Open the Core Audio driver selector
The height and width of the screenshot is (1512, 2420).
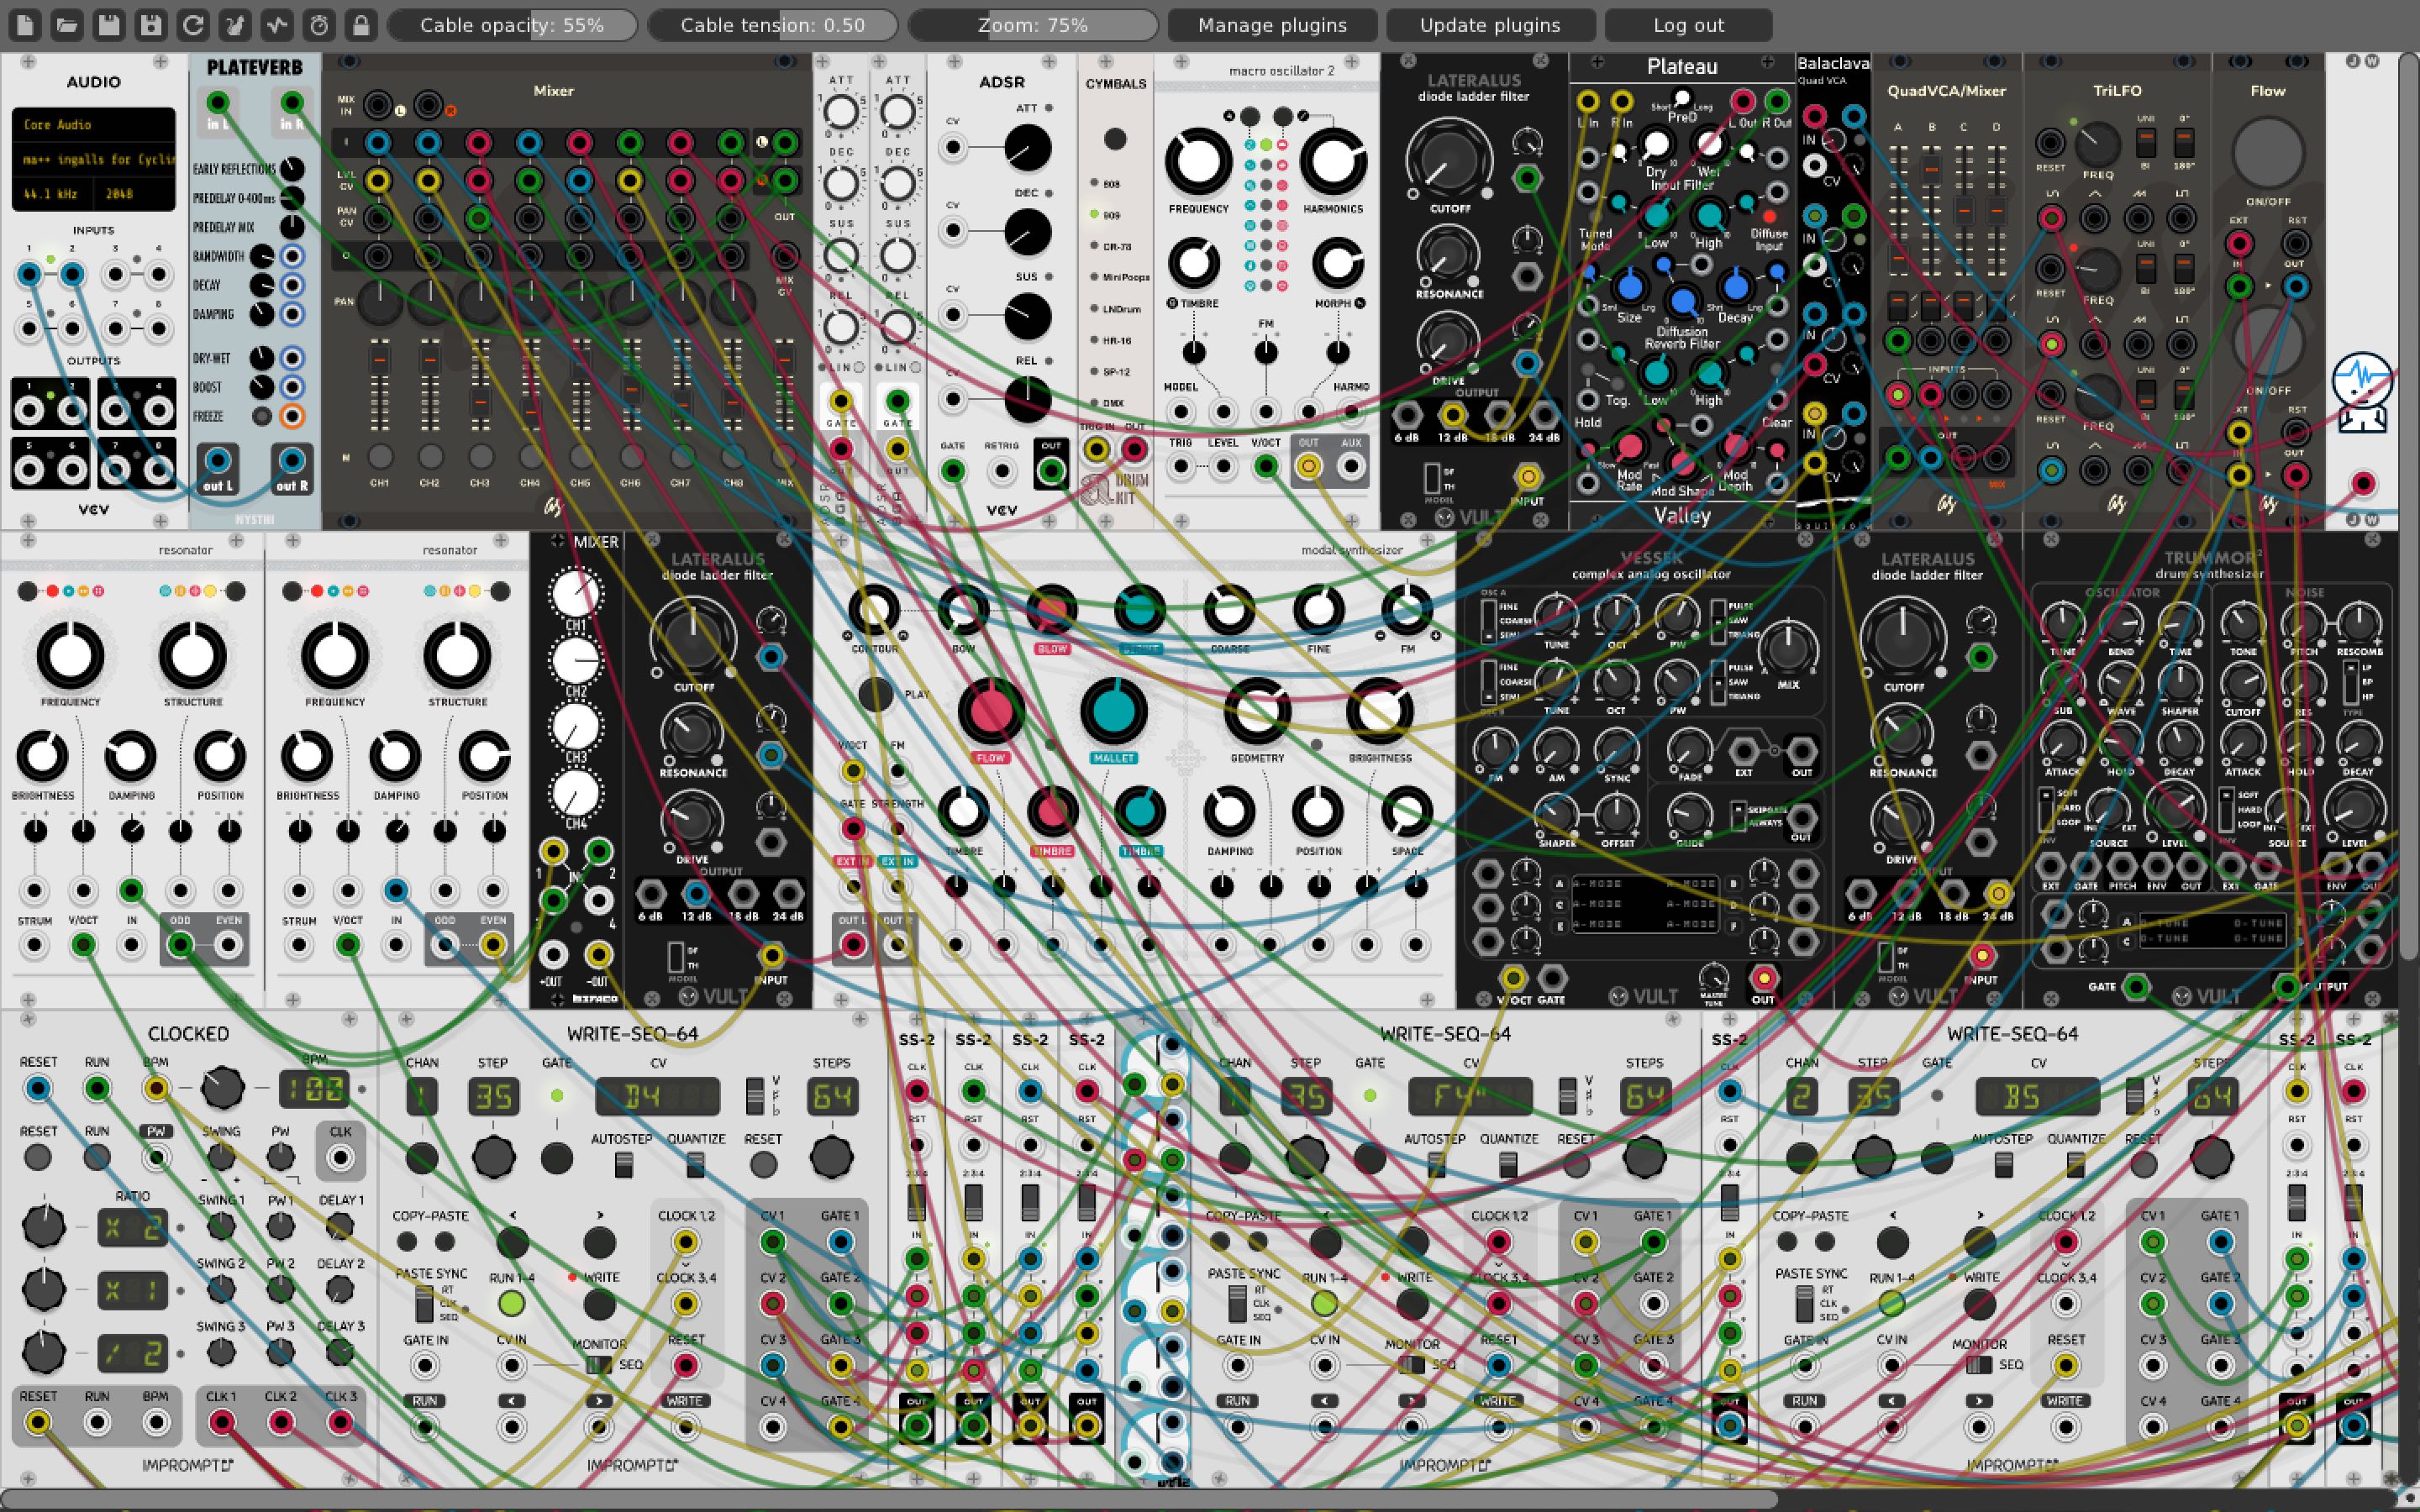click(93, 125)
